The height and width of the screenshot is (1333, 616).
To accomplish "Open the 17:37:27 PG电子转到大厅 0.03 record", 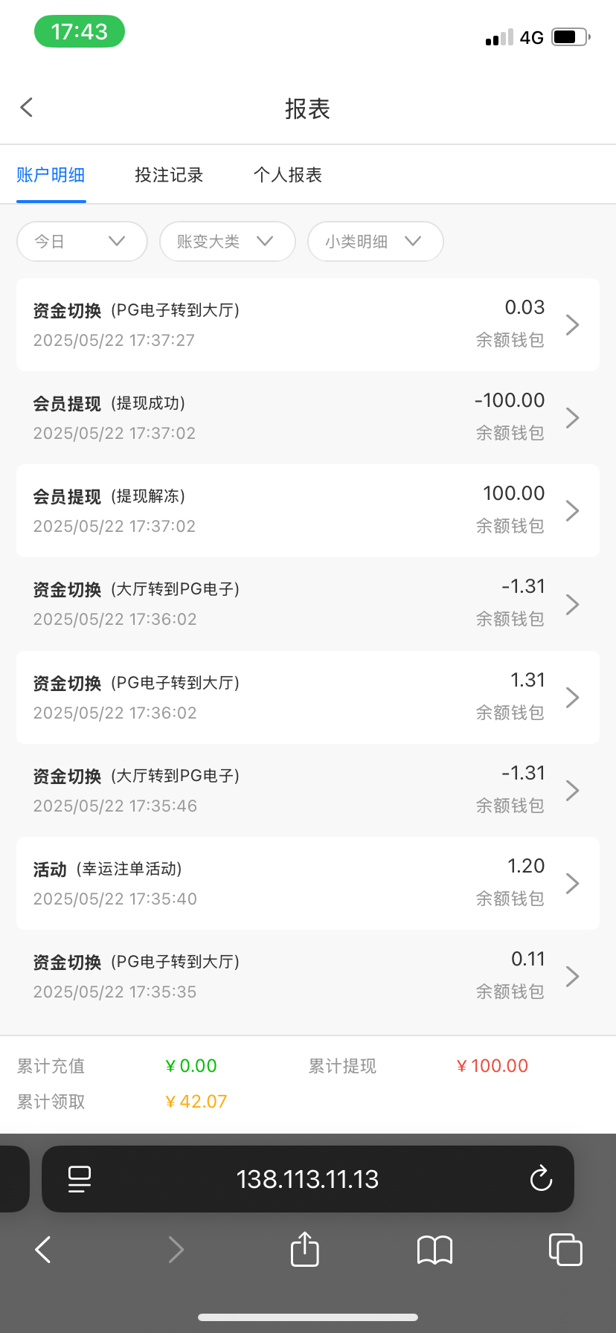I will (307, 324).
